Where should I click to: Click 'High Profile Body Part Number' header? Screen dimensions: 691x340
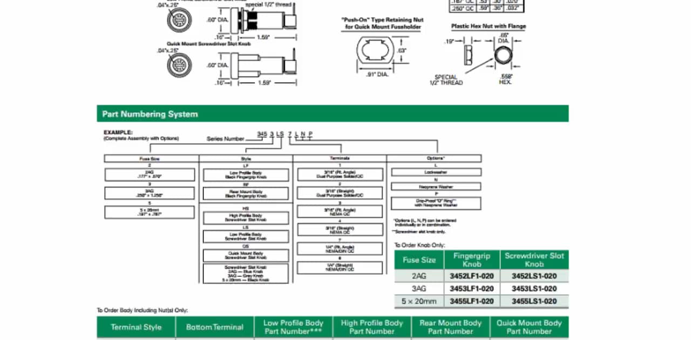[x=372, y=327]
